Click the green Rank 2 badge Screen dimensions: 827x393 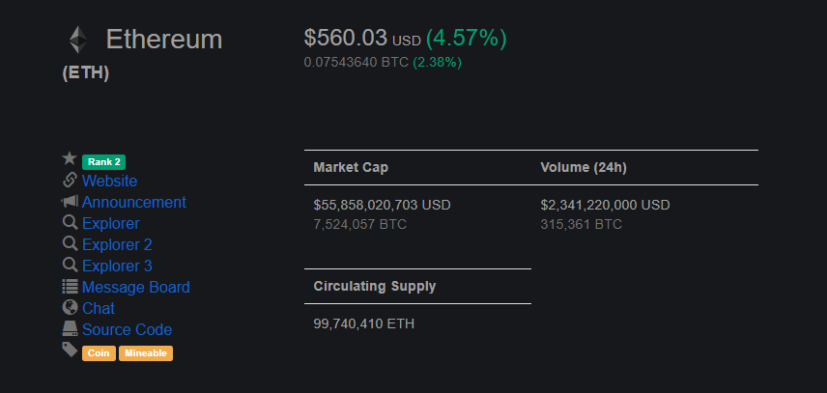tap(104, 162)
